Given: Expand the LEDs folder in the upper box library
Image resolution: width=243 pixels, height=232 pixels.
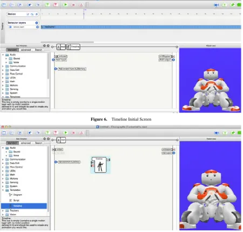Looking at the screenshot, I should pos(3,78).
